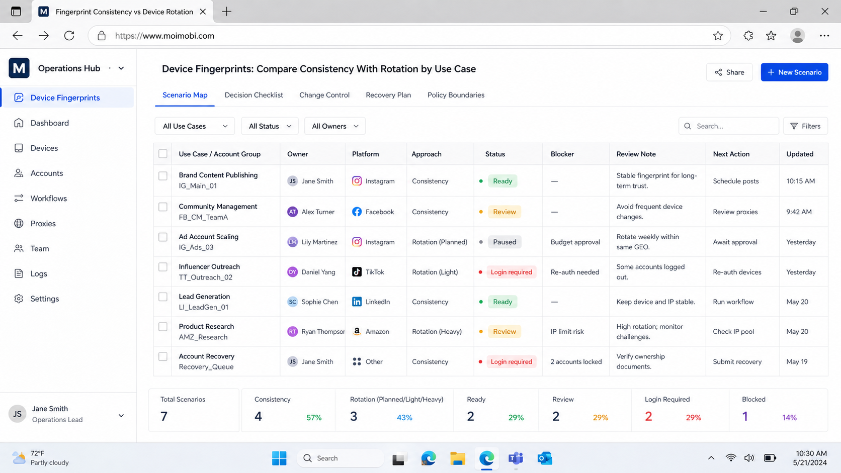Open the Settings gear in sidebar
Viewport: 841px width, 473px height.
click(x=19, y=299)
